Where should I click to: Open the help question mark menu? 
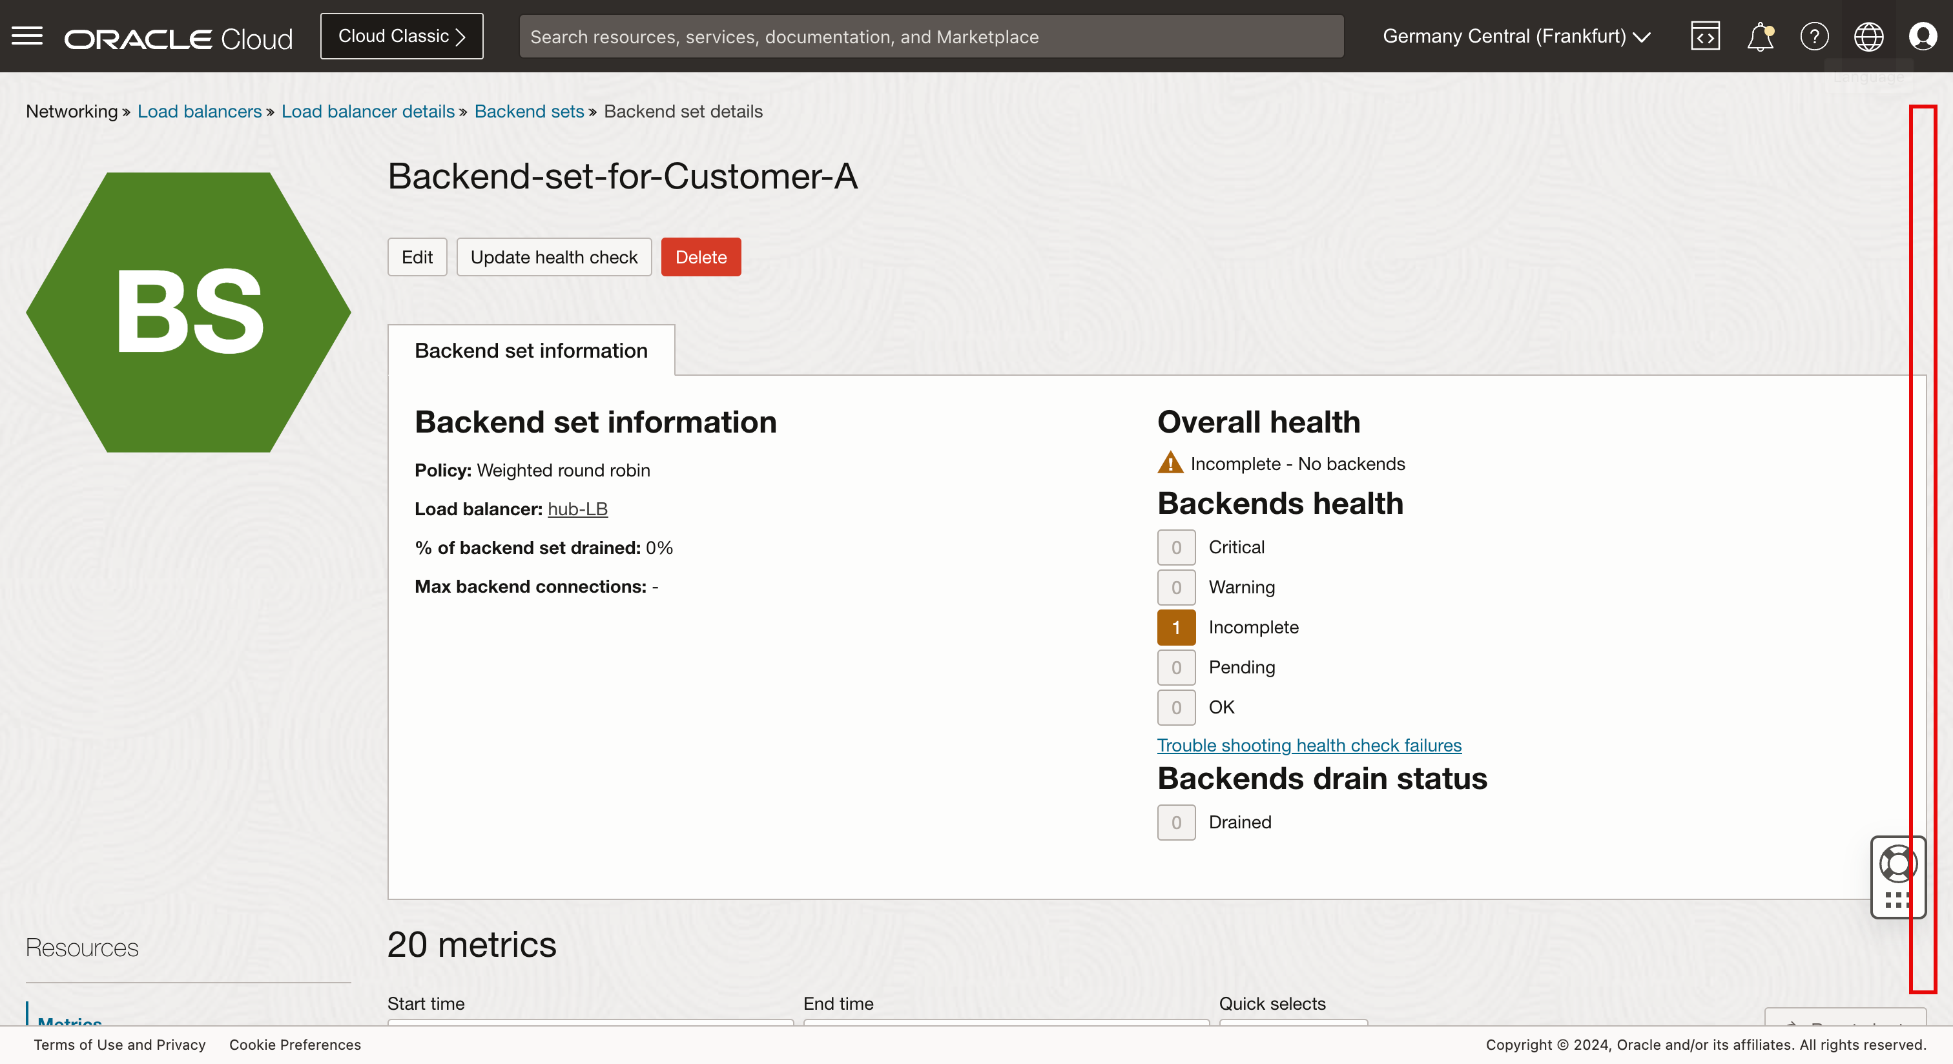(x=1814, y=36)
